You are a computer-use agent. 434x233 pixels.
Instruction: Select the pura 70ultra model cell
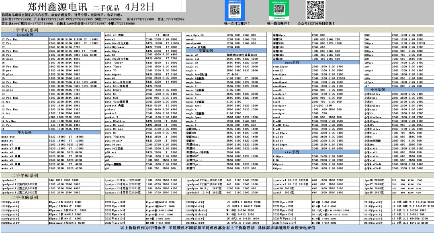(125, 137)
